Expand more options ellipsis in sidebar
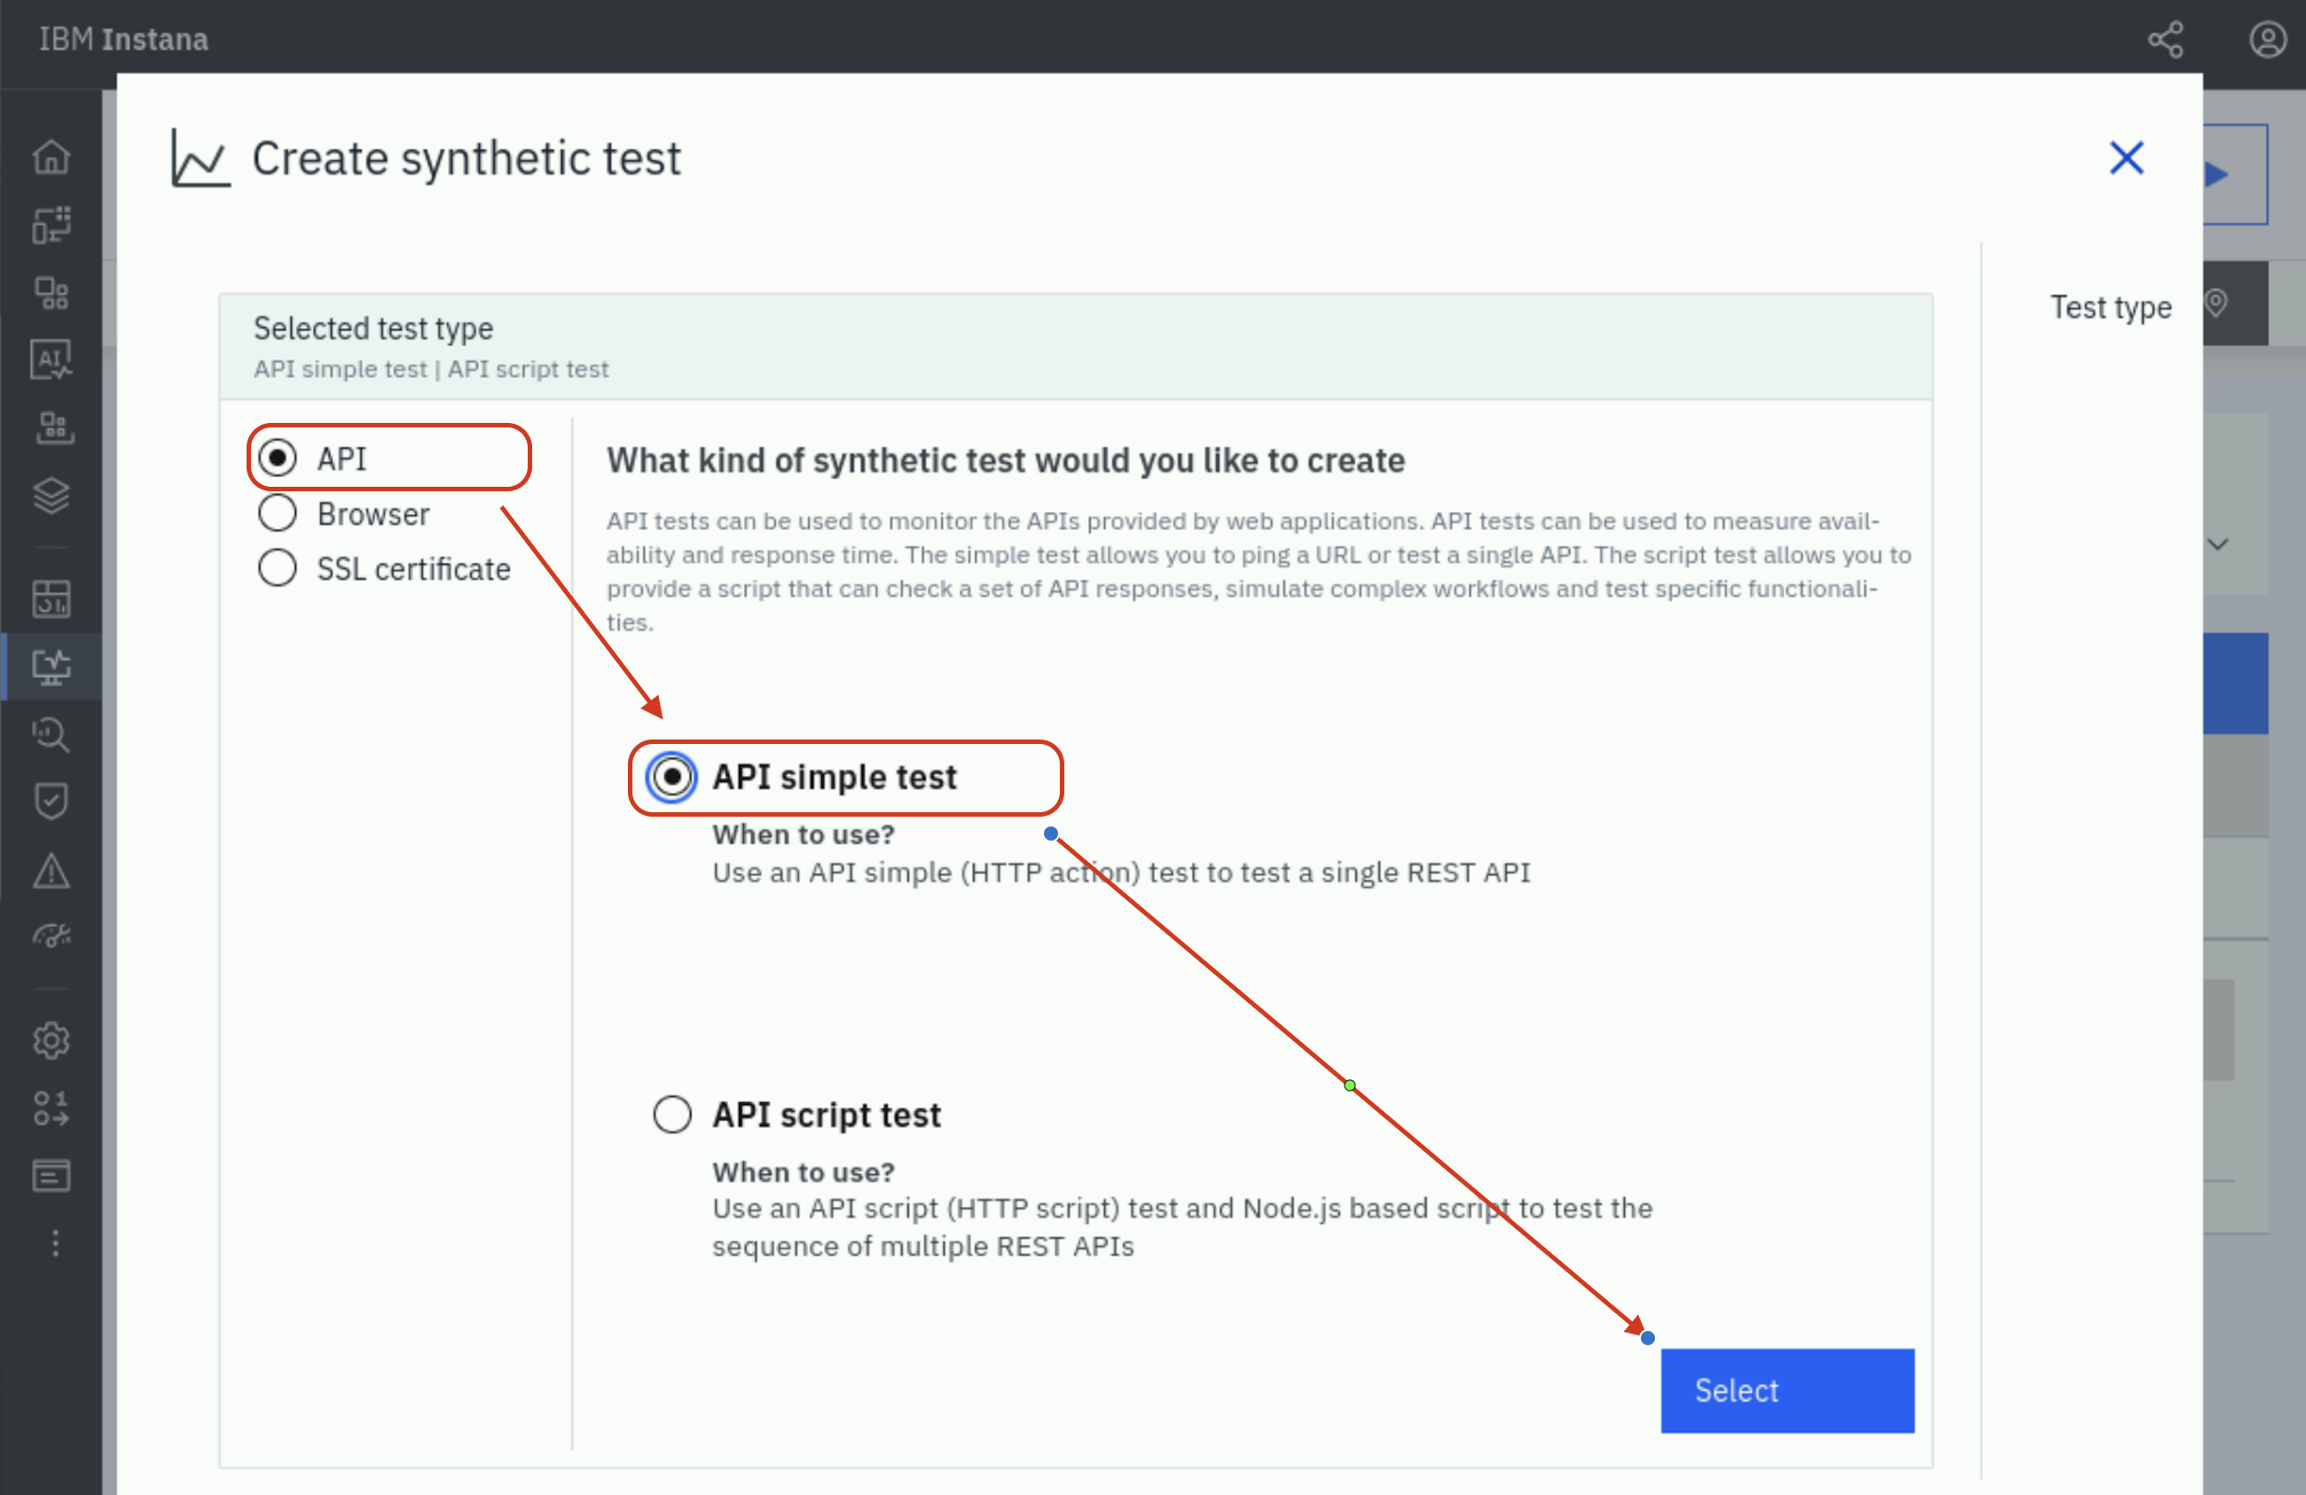2306x1495 pixels. coord(55,1243)
